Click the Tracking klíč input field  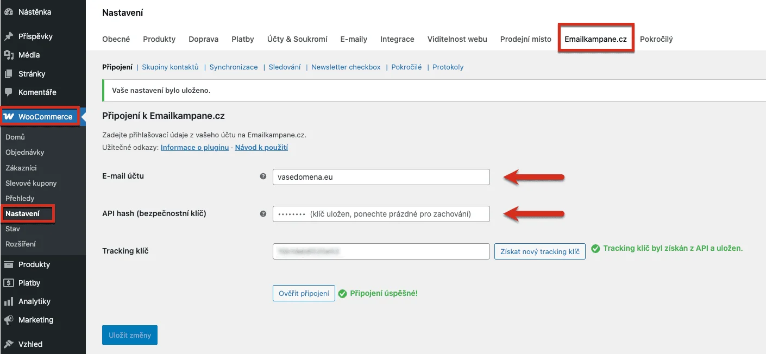tap(381, 251)
